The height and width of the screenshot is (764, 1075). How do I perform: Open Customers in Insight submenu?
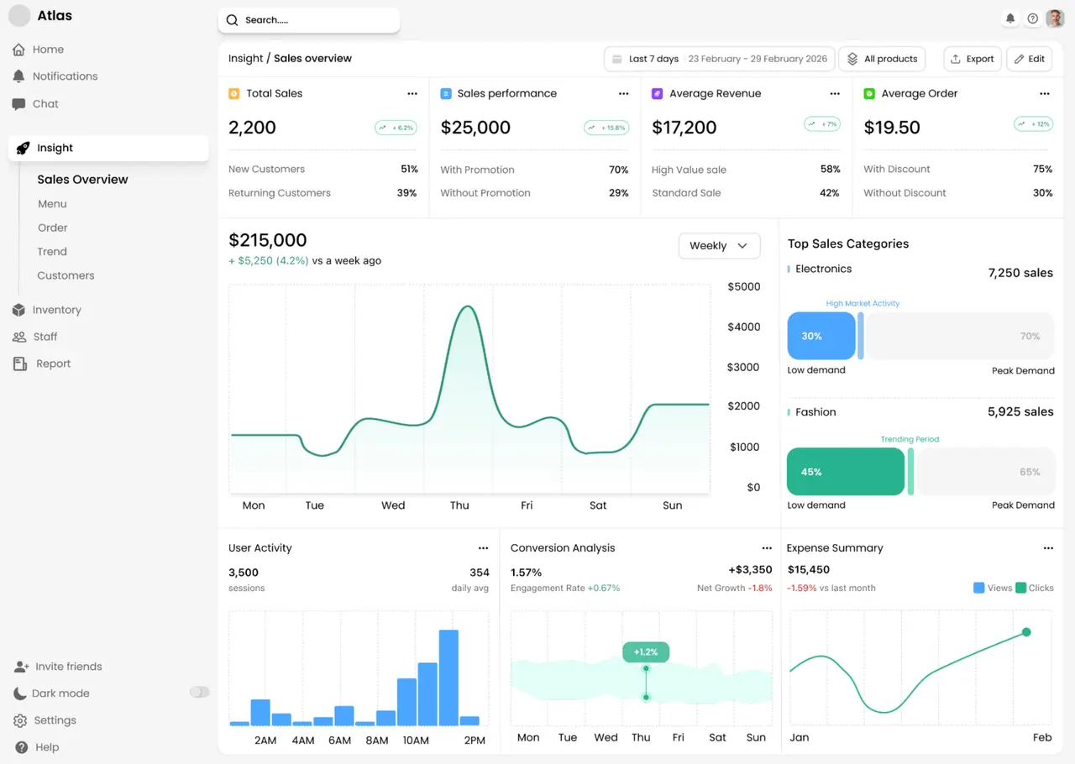(x=66, y=275)
